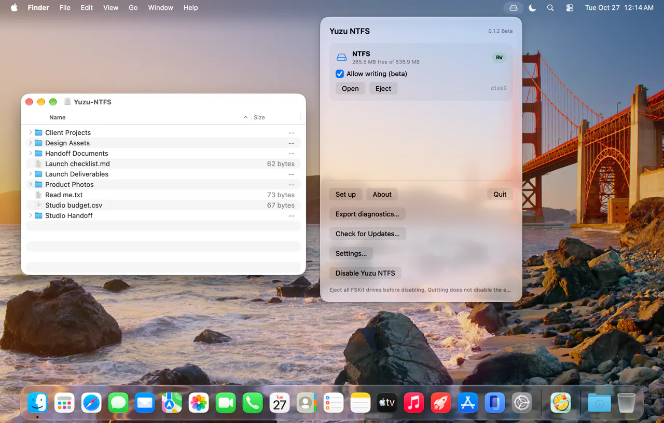This screenshot has height=423, width=664.
Task: Click Disable Yuzu NTFS button
Action: [365, 273]
